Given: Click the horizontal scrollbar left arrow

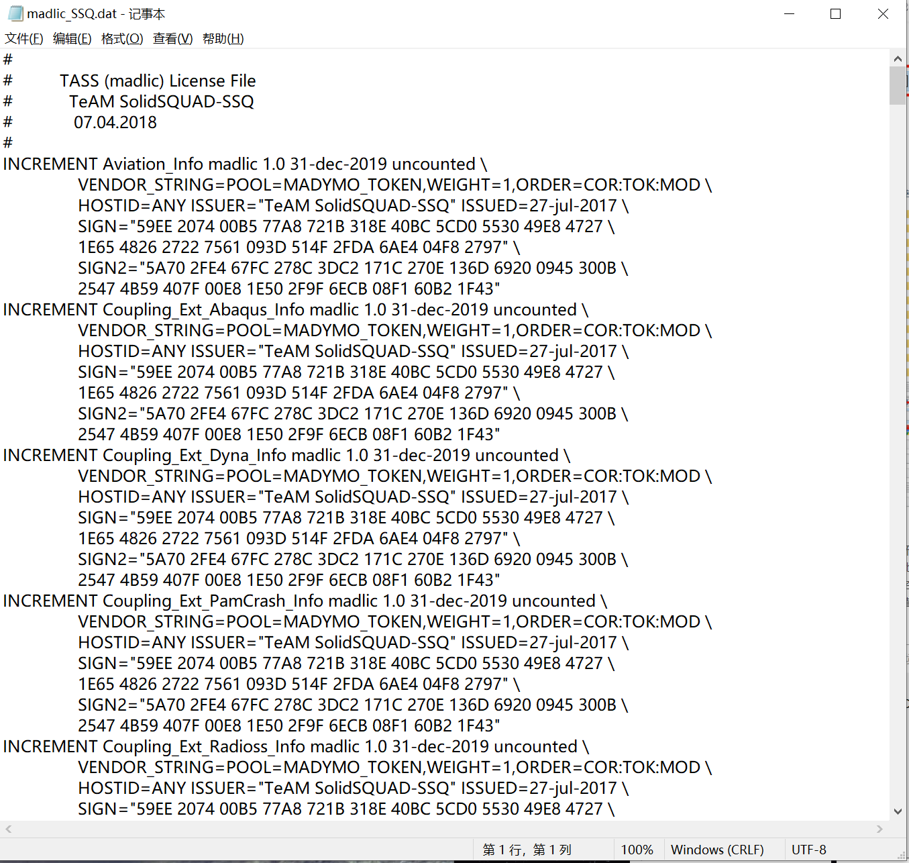Looking at the screenshot, I should [x=9, y=829].
